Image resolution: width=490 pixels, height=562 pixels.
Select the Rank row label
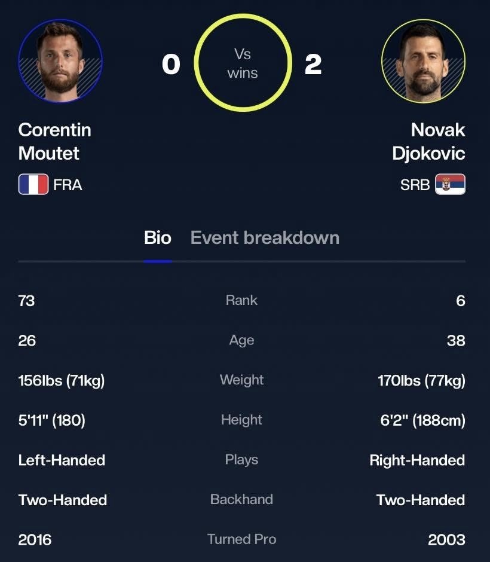click(x=242, y=300)
